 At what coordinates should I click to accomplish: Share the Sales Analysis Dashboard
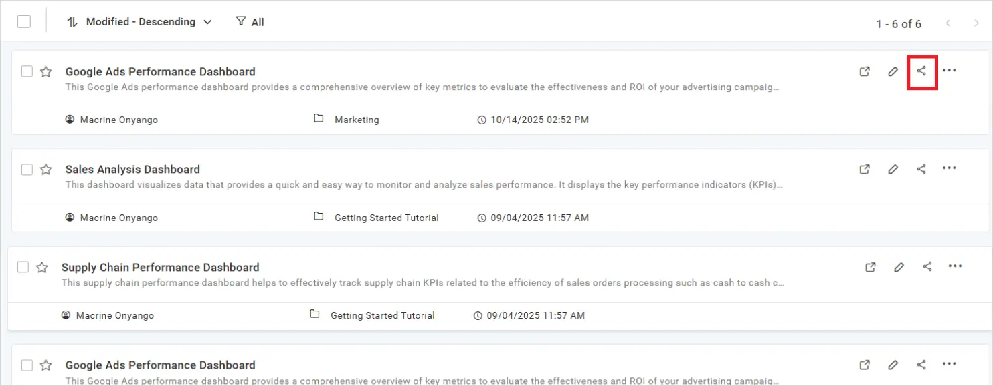pos(921,169)
